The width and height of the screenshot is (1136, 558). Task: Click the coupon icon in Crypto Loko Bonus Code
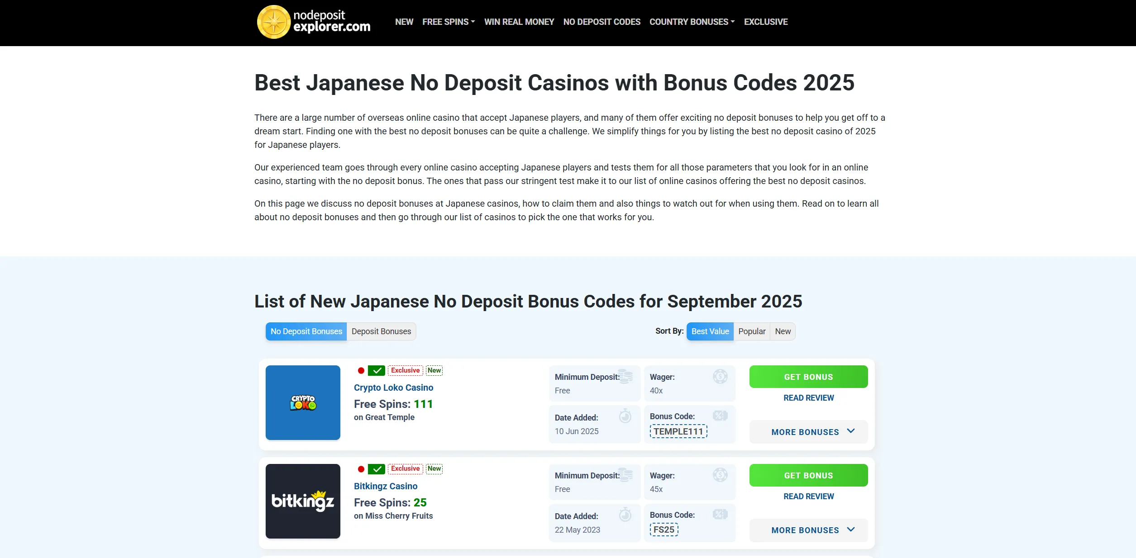[x=720, y=416]
